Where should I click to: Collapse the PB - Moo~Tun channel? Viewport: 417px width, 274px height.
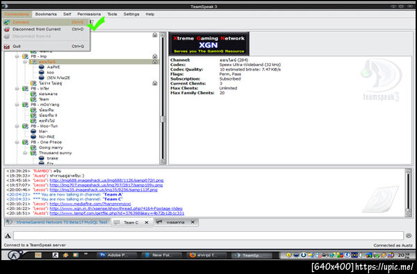pyautogui.click(x=17, y=126)
